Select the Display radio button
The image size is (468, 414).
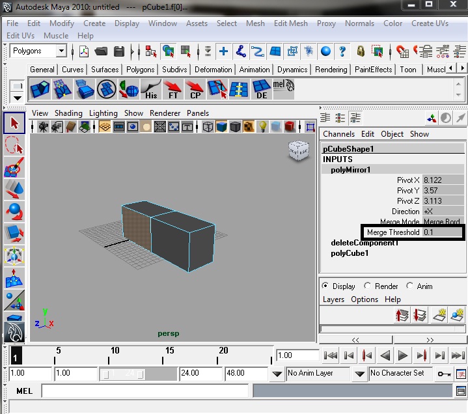pos(325,286)
